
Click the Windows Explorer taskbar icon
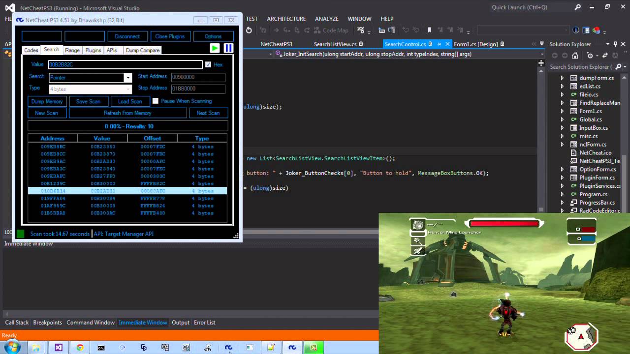(x=36, y=348)
